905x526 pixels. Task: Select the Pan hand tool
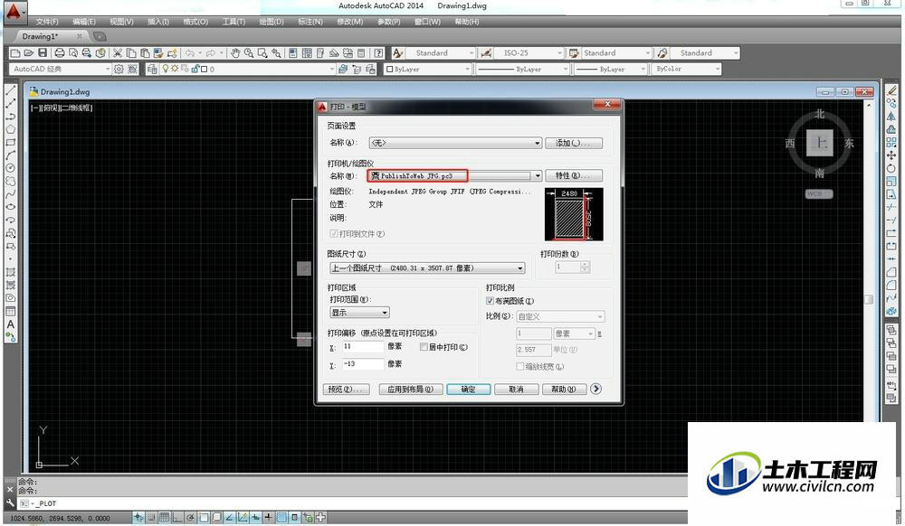point(235,53)
